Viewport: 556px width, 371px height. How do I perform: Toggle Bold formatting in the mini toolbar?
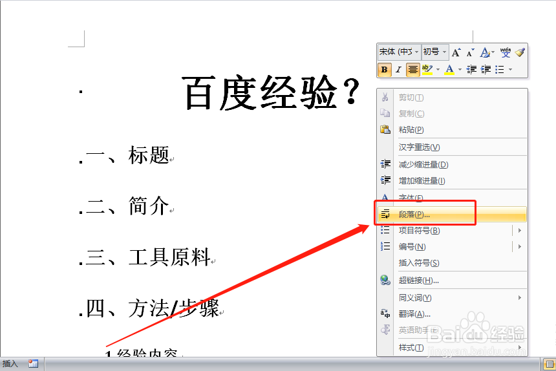pos(385,69)
